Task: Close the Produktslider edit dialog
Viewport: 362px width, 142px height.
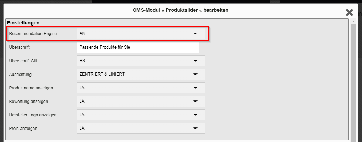Action: (x=350, y=12)
